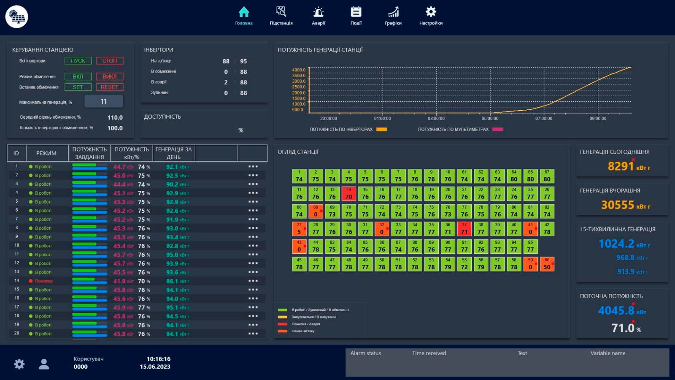Click the solar station logo
The image size is (675, 380).
17,17
